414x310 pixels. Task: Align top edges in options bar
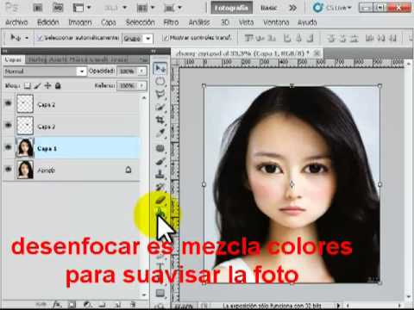pyautogui.click(x=249, y=38)
